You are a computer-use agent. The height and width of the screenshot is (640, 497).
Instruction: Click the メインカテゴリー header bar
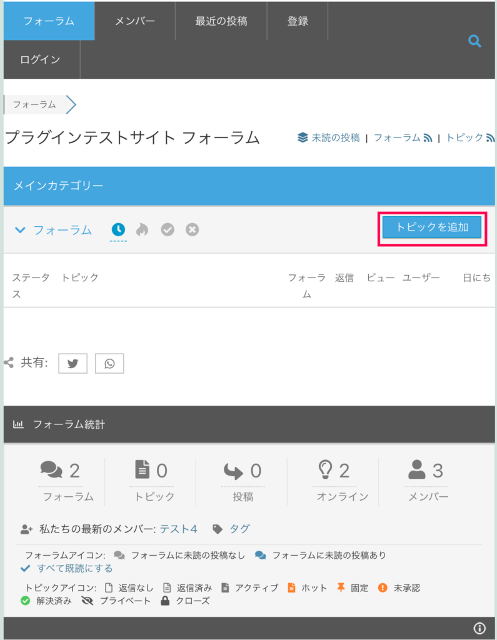tap(249, 186)
